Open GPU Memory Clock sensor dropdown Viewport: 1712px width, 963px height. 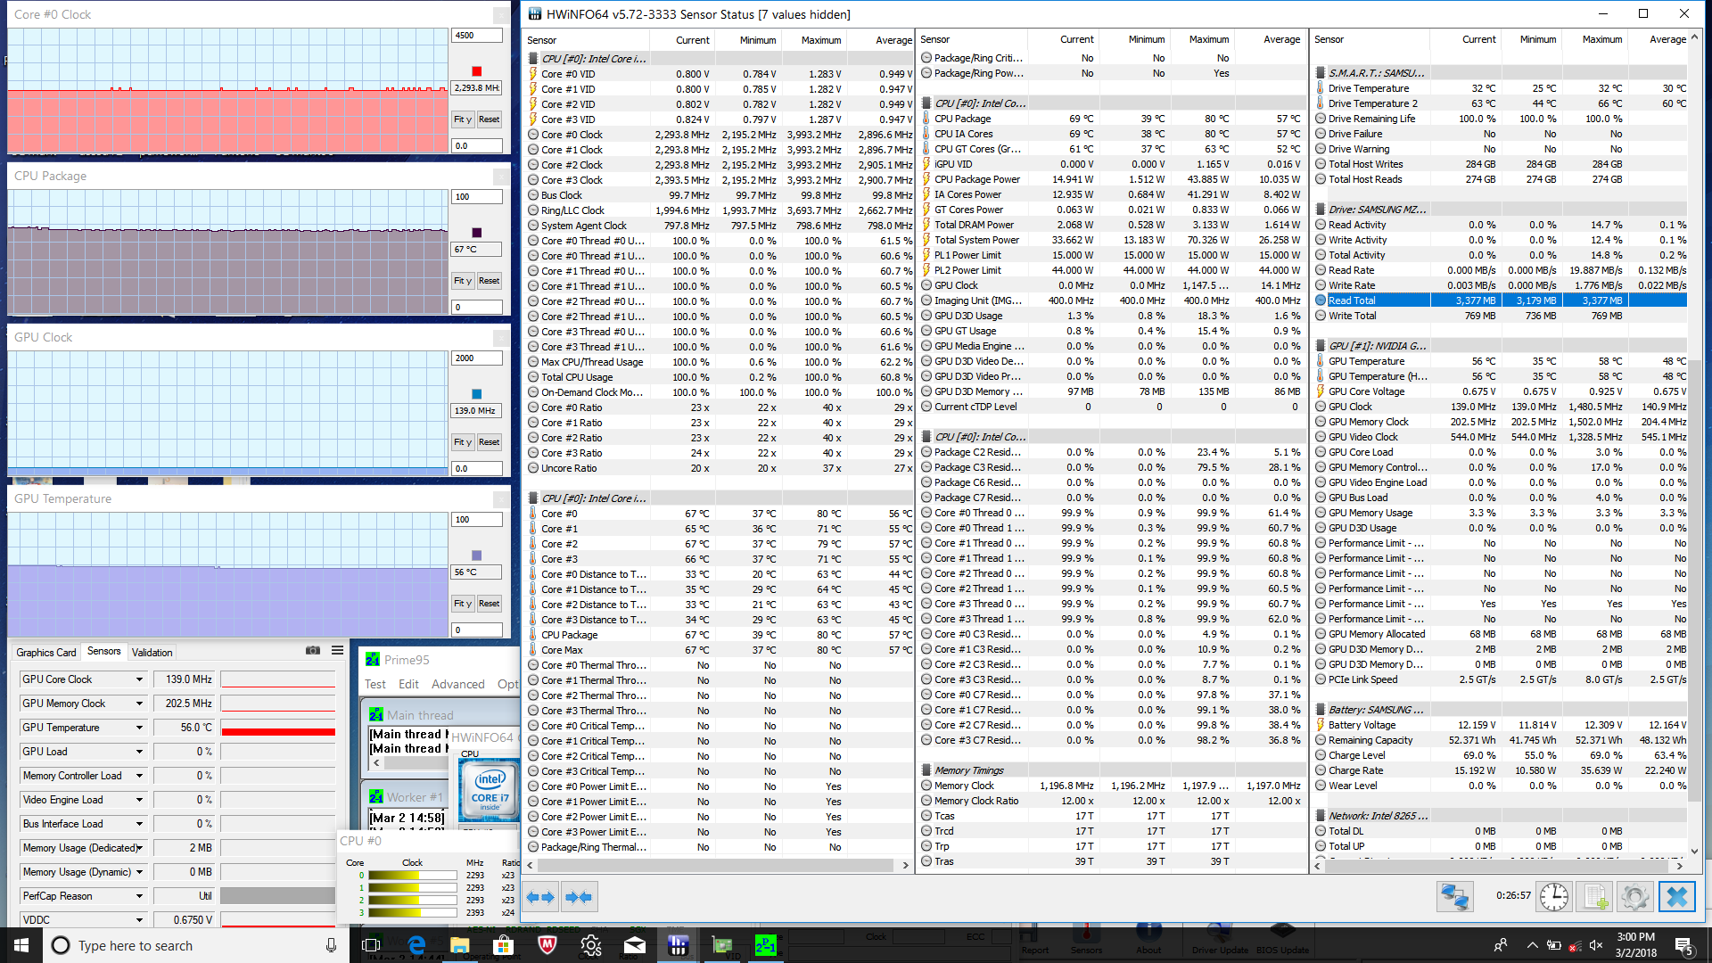click(139, 704)
